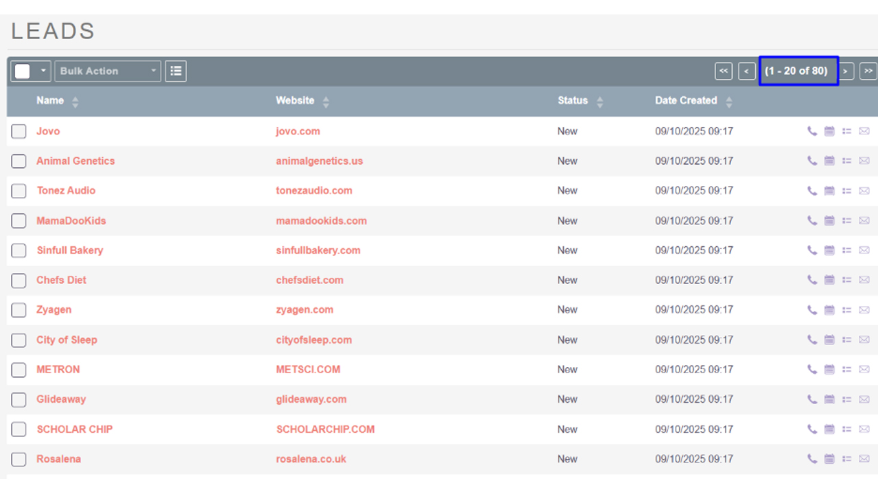Click calendar icon for Animal Genetics
The height and width of the screenshot is (494, 878).
(x=829, y=161)
